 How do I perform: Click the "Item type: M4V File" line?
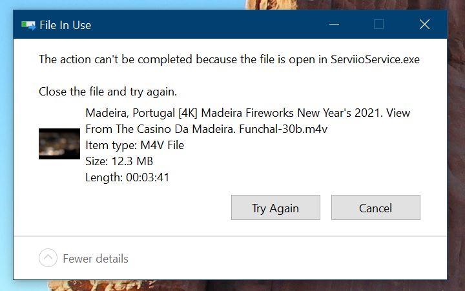134,145
